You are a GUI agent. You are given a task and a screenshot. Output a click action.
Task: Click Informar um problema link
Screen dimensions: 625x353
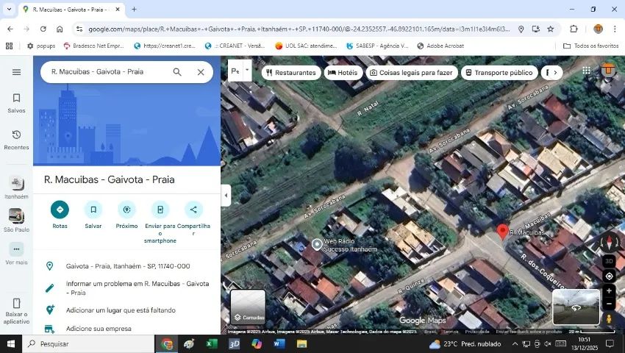coord(126,288)
